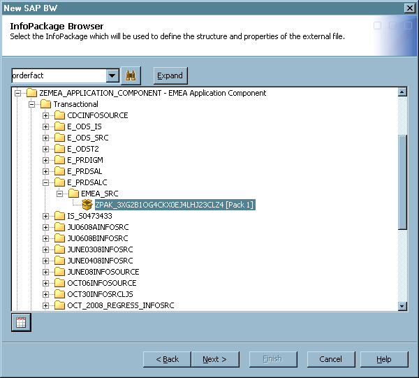This screenshot has height=378, width=419.
Task: Collapse the ZEMEA_APPLICATION_COMPONENT root node
Action: pyautogui.click(x=18, y=93)
